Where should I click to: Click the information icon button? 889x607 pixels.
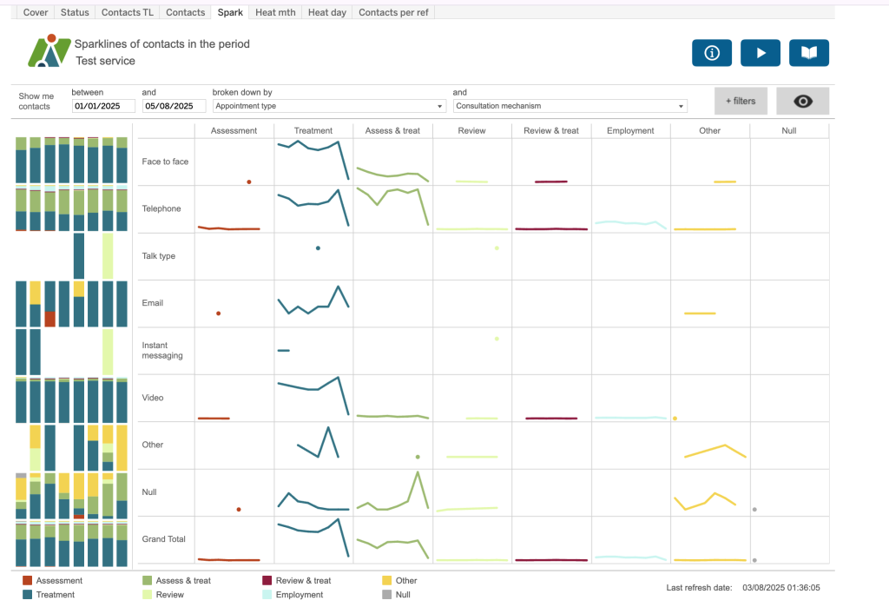[x=712, y=53]
